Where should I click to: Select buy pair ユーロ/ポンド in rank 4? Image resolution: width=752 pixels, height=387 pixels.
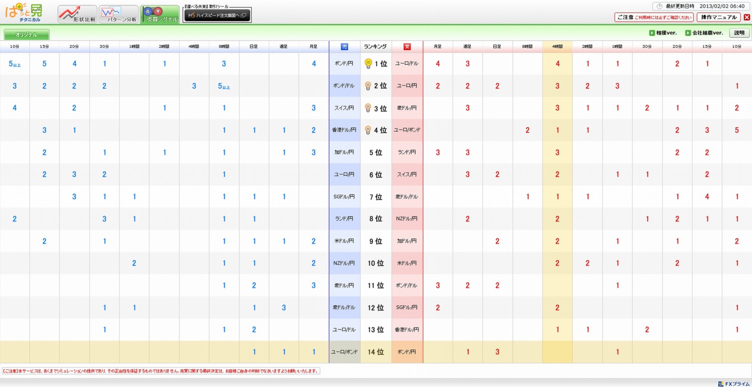coord(407,130)
